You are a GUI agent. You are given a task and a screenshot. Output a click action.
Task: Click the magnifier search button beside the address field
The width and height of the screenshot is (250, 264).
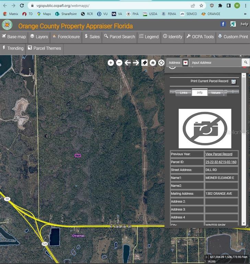(246, 63)
